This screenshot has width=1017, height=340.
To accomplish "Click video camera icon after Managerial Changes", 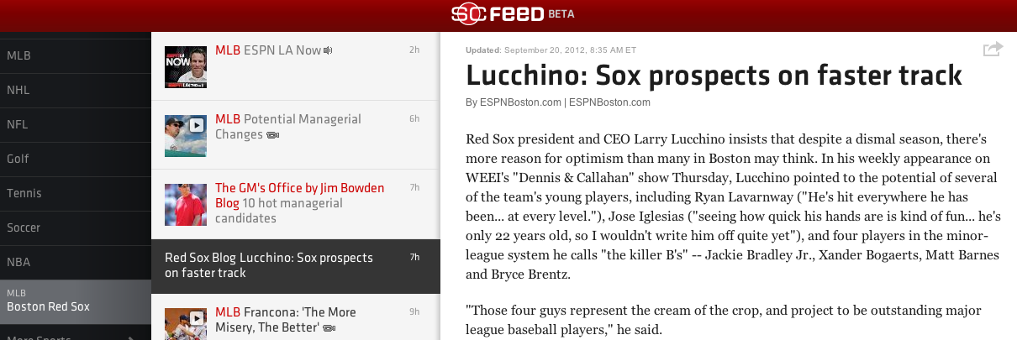I will click(273, 135).
